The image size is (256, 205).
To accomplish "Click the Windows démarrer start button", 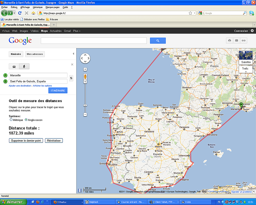I will point(13,202).
